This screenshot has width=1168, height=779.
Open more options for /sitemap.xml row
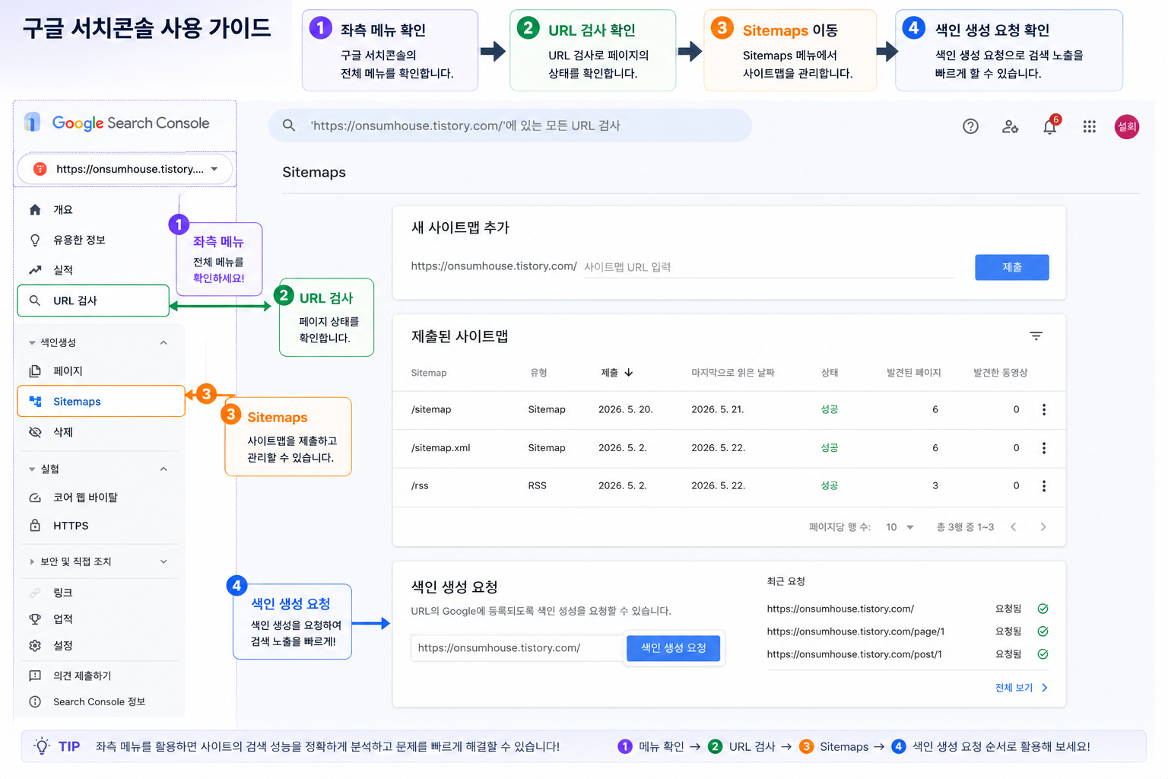(x=1044, y=448)
